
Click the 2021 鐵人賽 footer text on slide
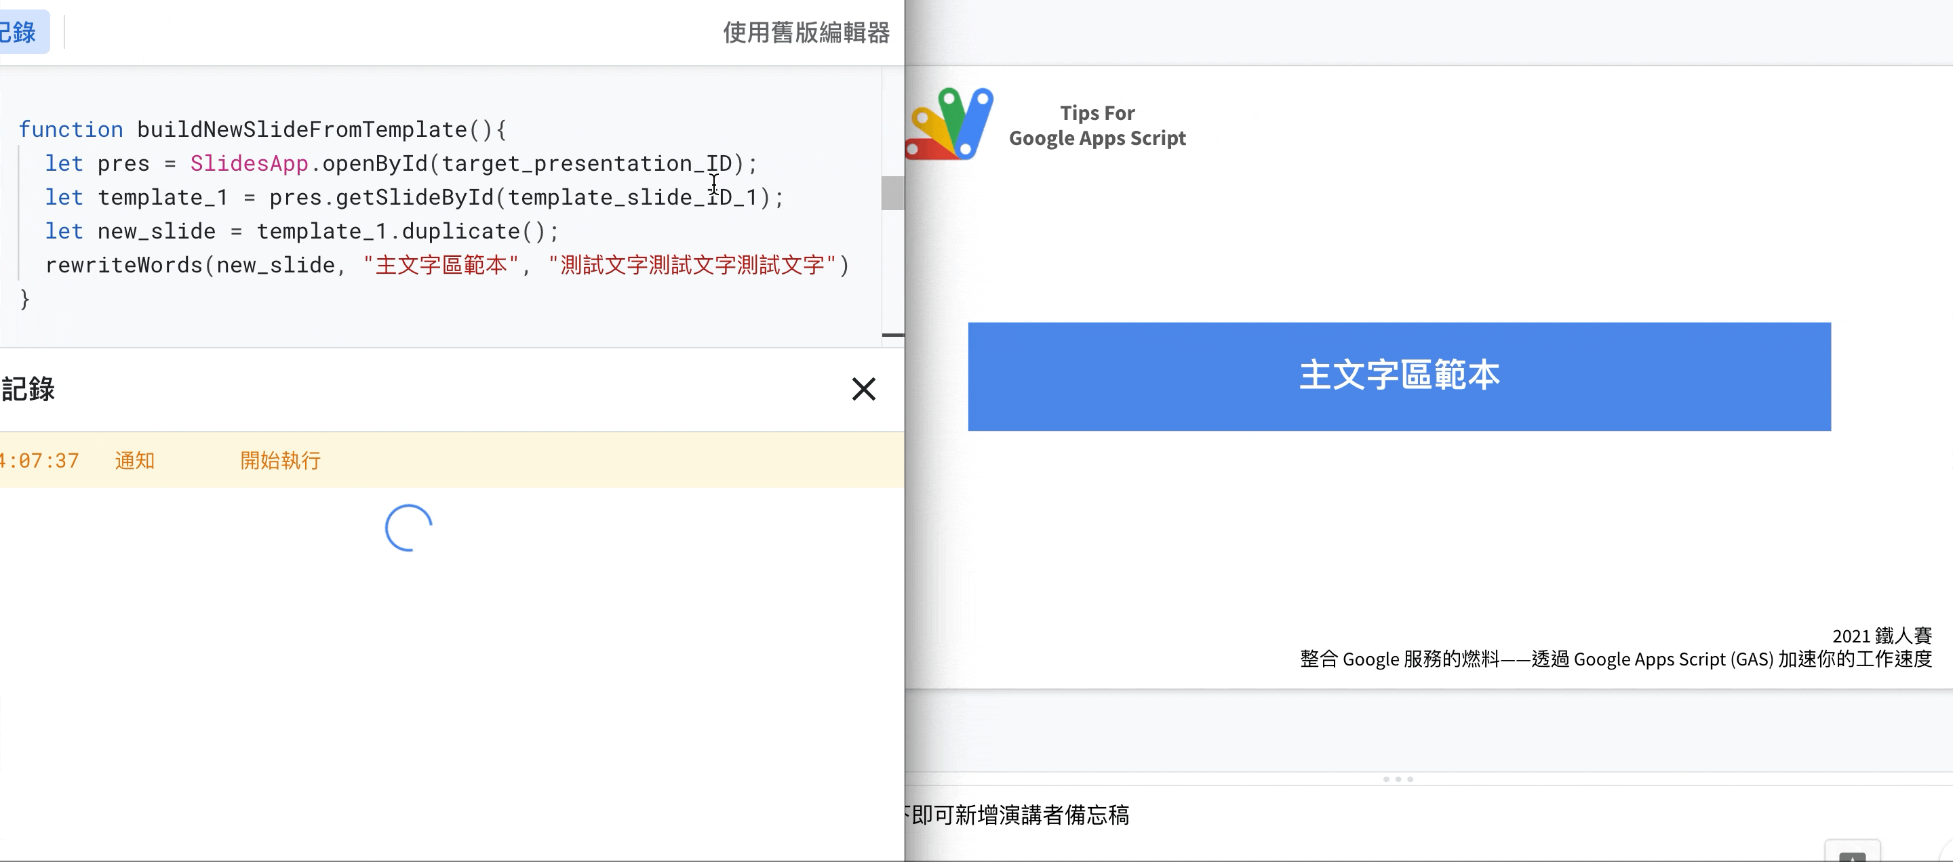[1882, 636]
